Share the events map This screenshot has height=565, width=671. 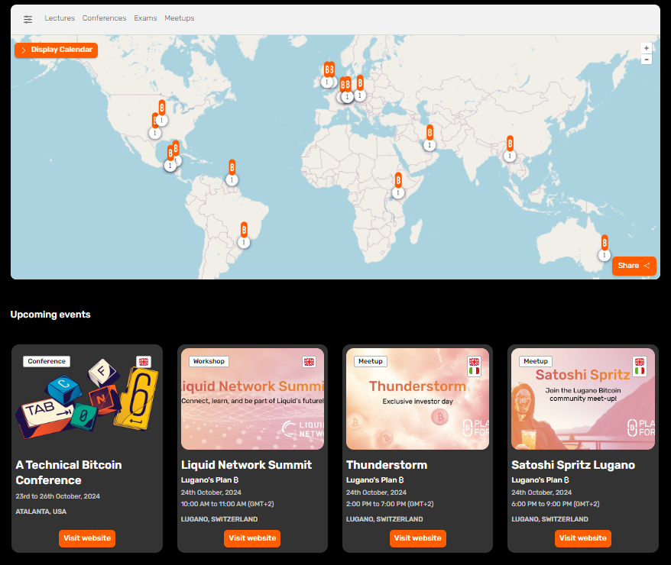(x=634, y=266)
